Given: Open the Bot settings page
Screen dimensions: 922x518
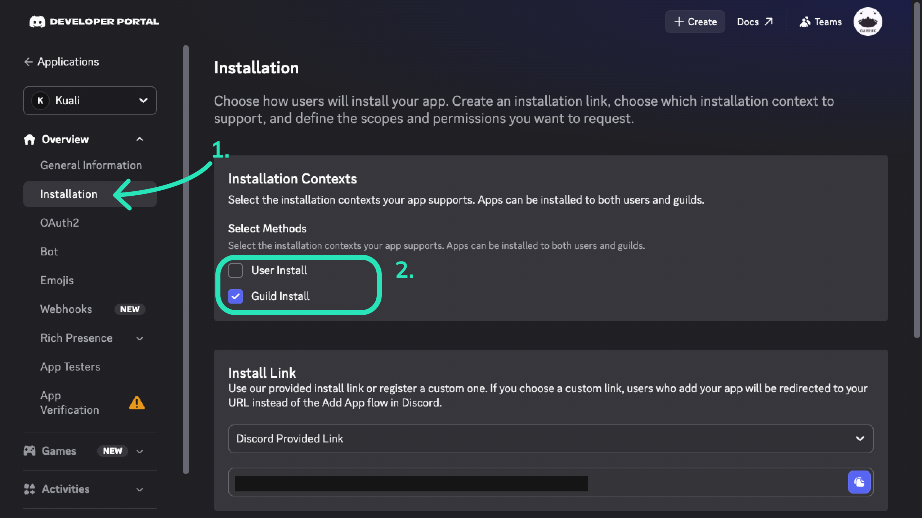Looking at the screenshot, I should tap(49, 251).
